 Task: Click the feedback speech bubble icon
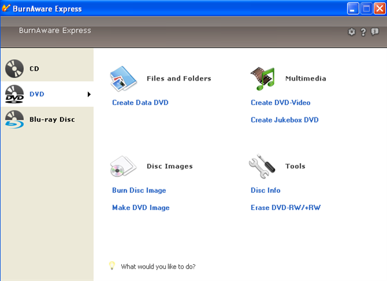point(375,32)
